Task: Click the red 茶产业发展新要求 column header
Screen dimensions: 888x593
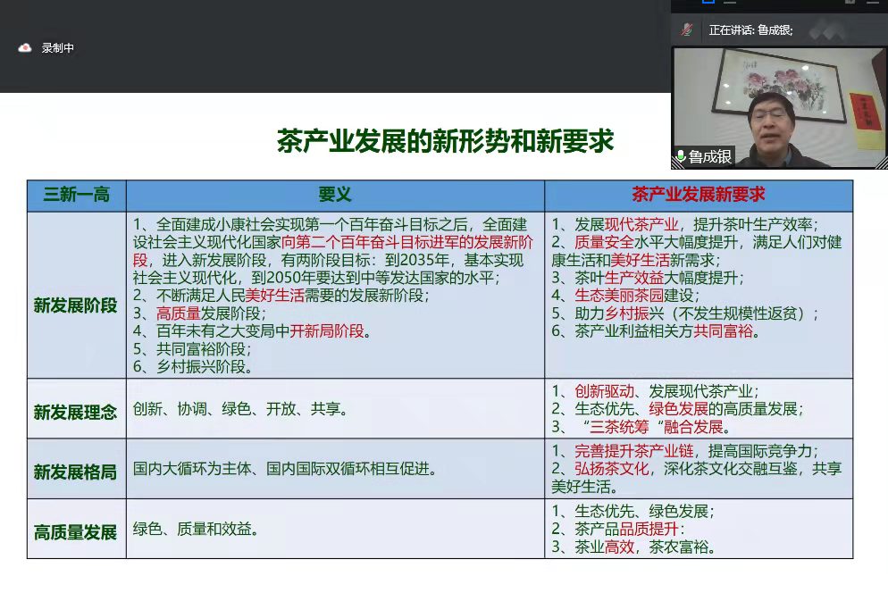Action: pyautogui.click(x=698, y=195)
